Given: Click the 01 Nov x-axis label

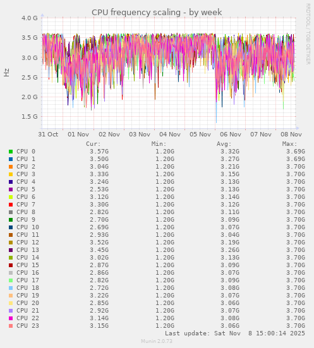Looking at the screenshot, I should coord(78,135).
